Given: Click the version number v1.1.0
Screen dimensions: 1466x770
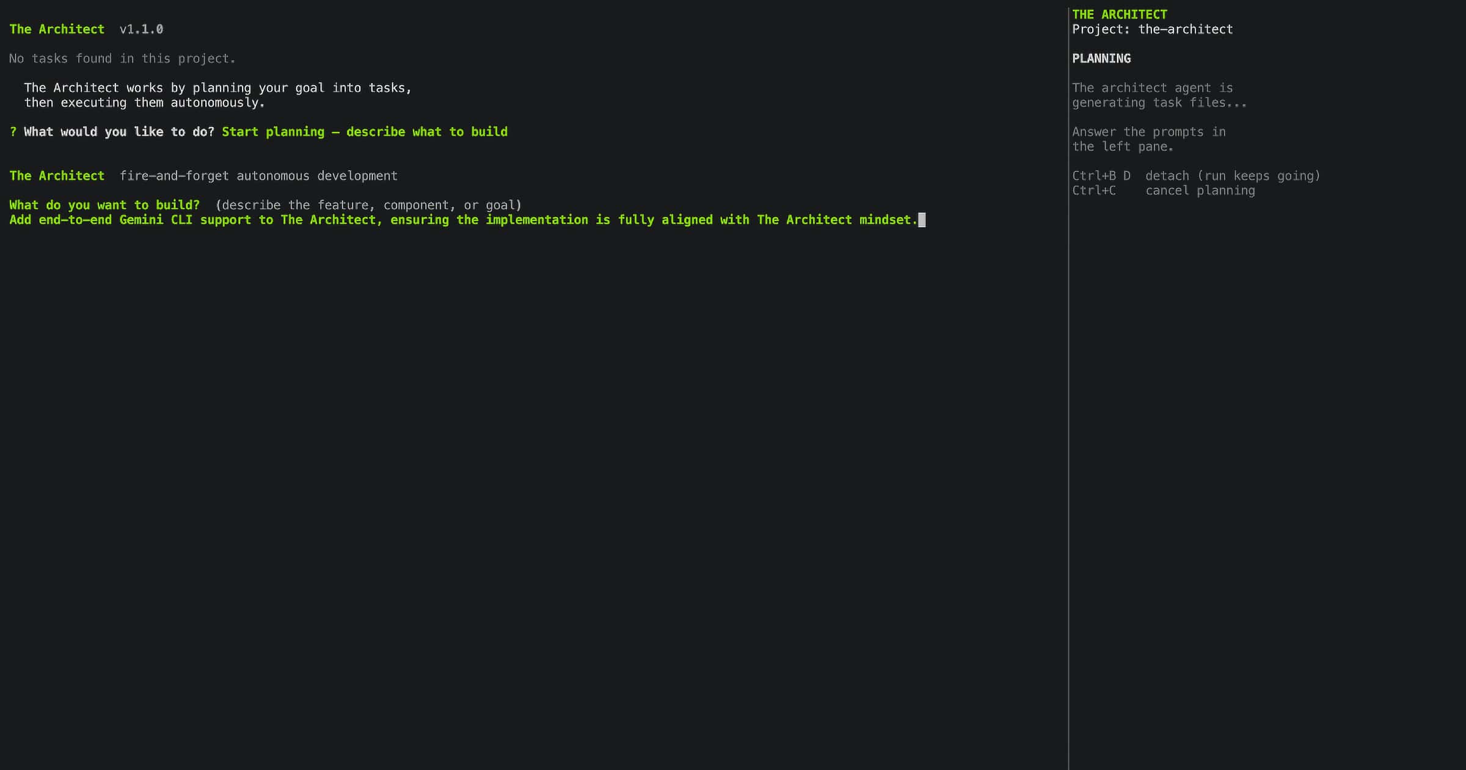Looking at the screenshot, I should click(x=141, y=29).
